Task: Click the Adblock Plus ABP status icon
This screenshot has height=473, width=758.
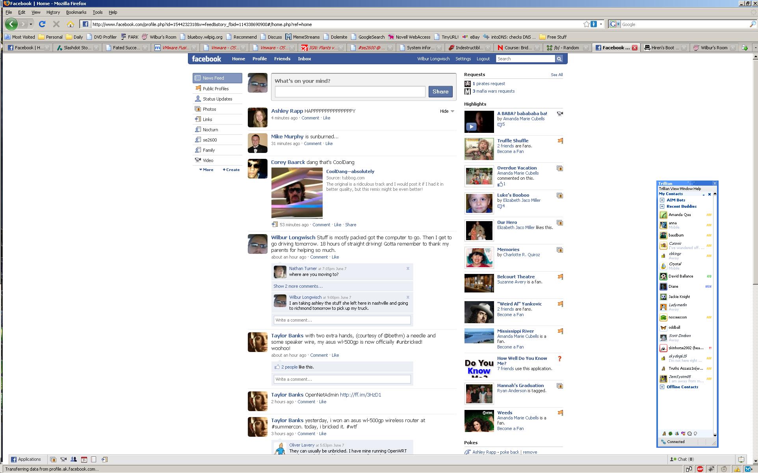Action: tap(700, 469)
